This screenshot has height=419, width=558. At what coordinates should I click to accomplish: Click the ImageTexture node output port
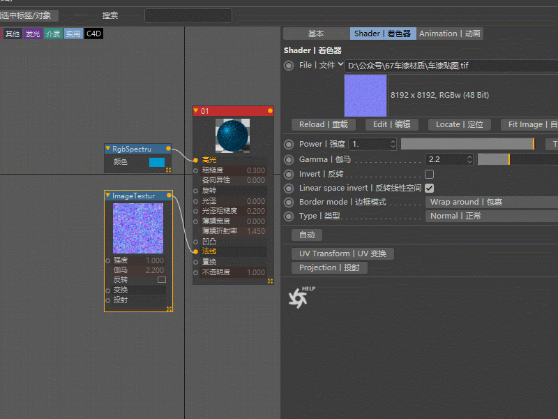[x=169, y=196]
